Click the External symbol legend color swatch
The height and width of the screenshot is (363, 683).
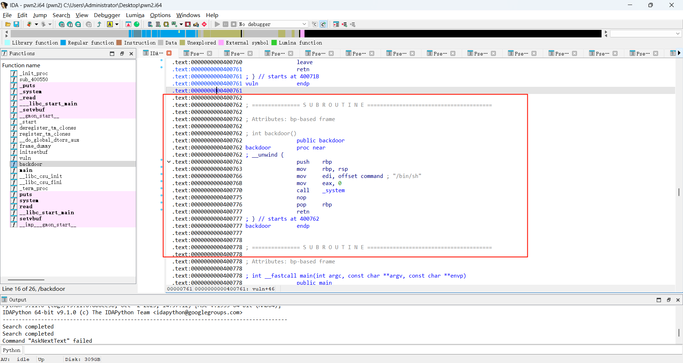[x=221, y=43]
